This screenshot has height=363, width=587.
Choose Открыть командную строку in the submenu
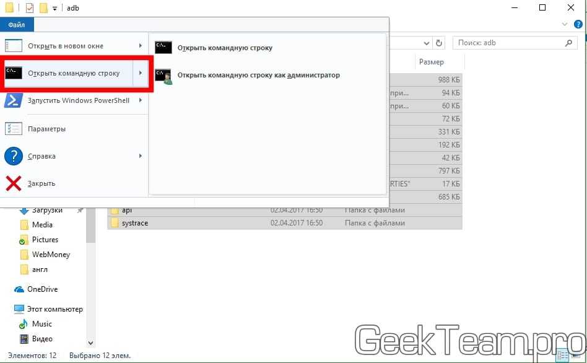pos(224,48)
